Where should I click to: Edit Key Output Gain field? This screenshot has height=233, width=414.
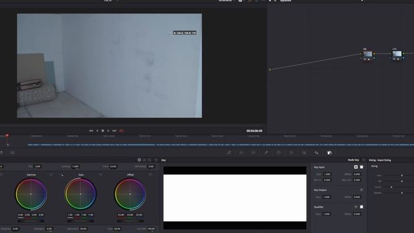[327, 197]
